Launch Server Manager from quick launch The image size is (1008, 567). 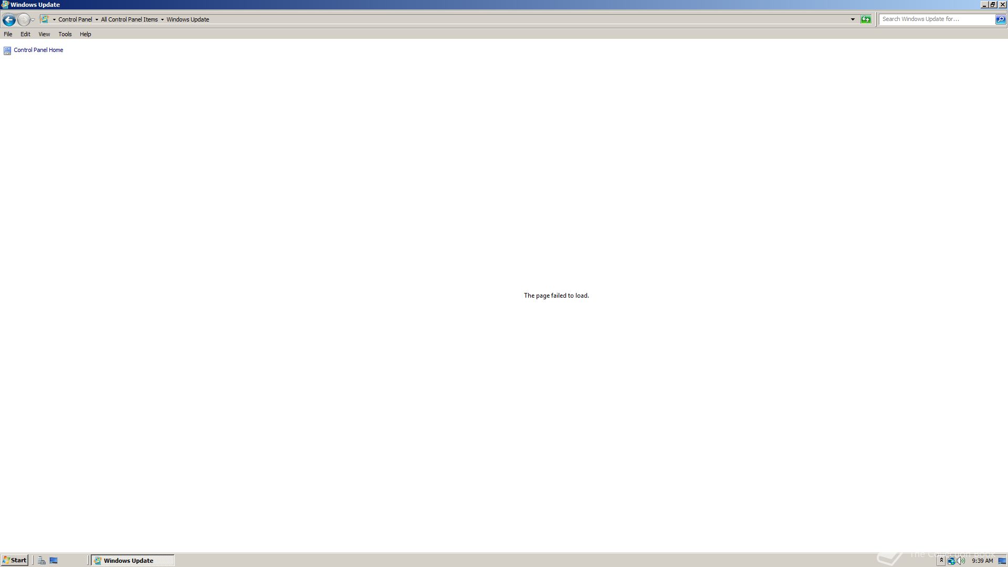[x=41, y=561]
